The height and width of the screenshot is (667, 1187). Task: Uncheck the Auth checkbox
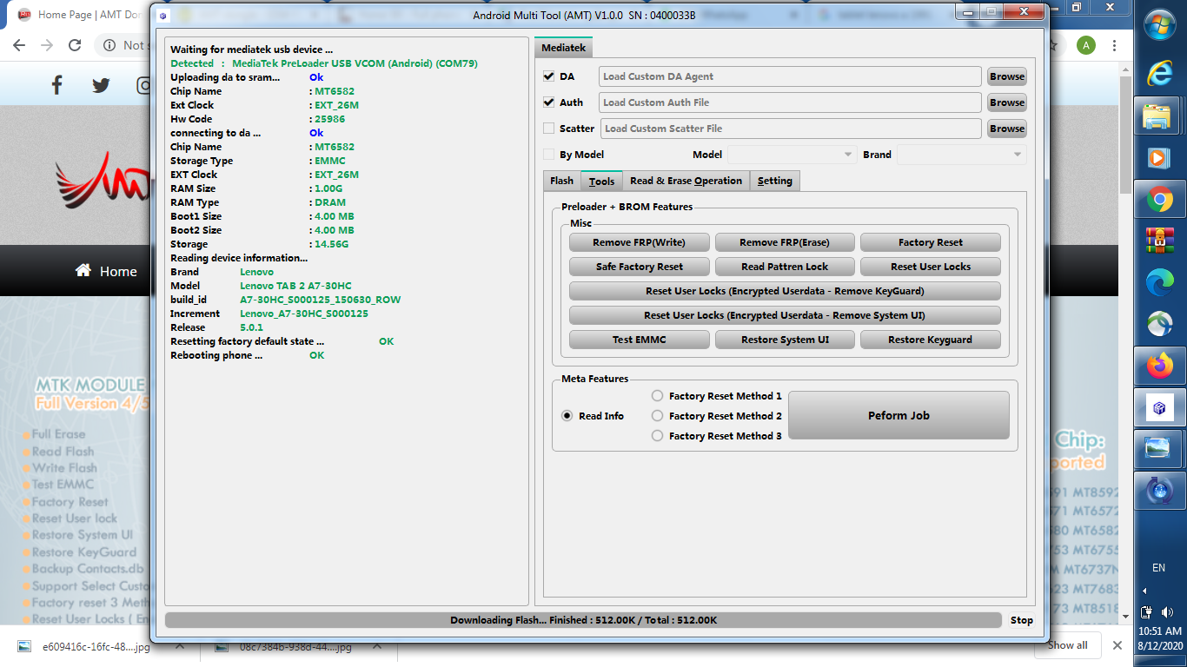coord(548,102)
